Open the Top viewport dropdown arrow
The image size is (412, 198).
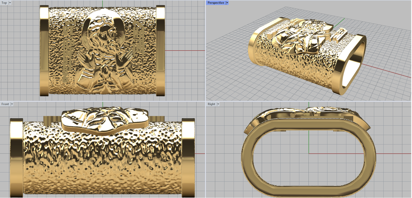pyautogui.click(x=10, y=3)
